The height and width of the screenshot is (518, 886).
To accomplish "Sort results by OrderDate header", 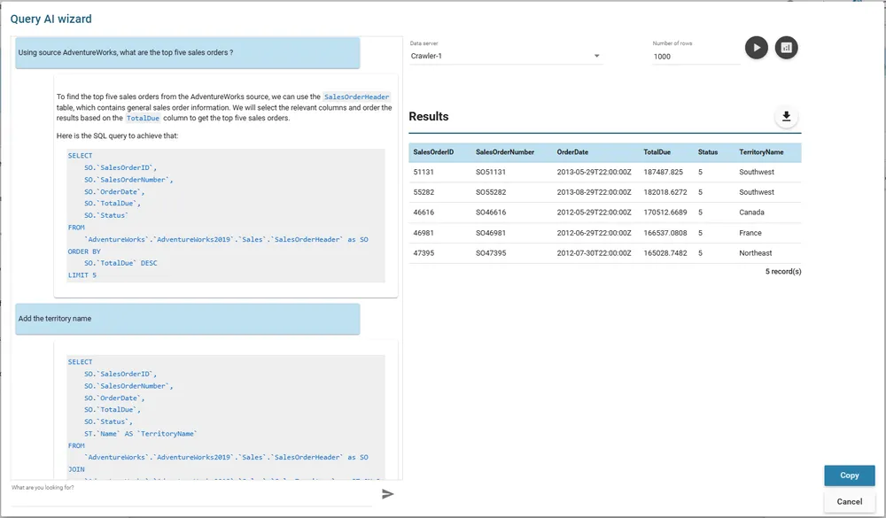I will click(x=572, y=152).
